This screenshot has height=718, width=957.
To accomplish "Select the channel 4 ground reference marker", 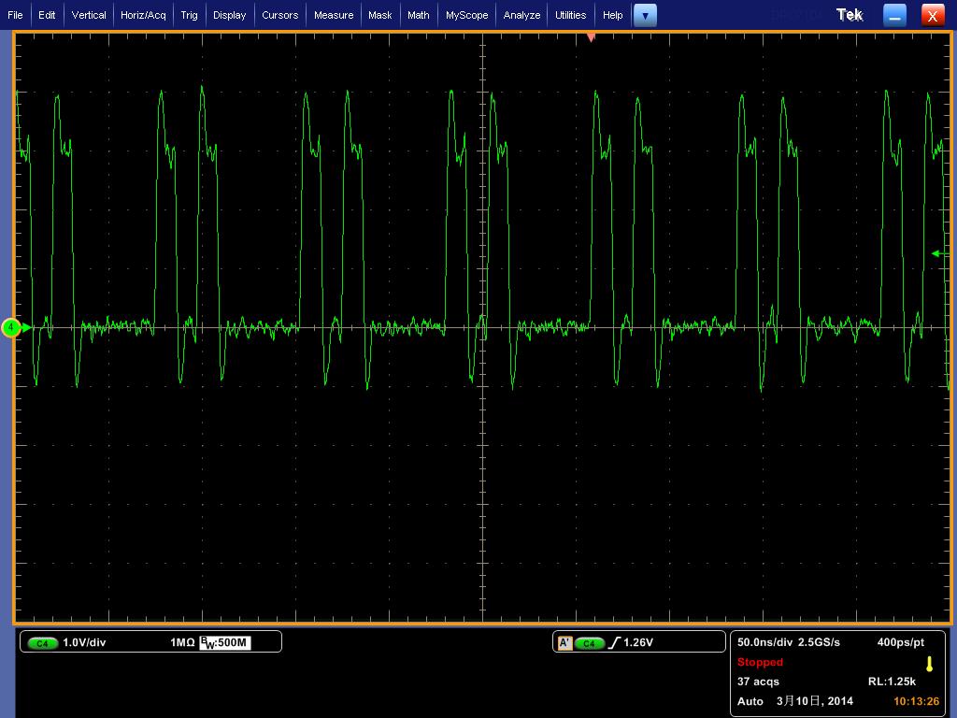I will pos(11,328).
